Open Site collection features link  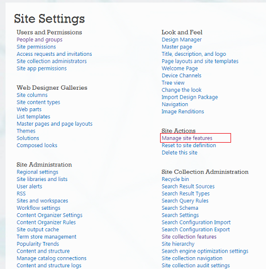(189, 237)
